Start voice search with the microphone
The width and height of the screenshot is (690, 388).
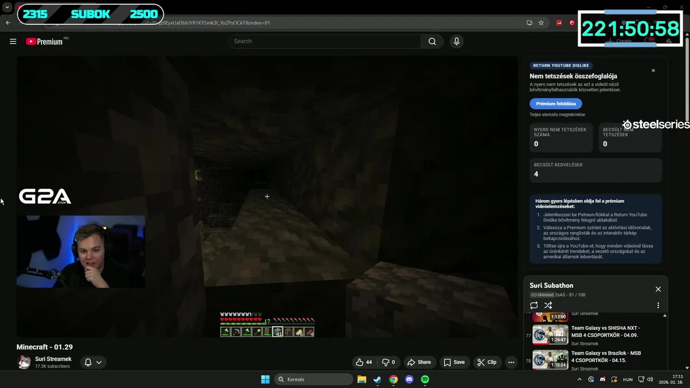(x=457, y=41)
